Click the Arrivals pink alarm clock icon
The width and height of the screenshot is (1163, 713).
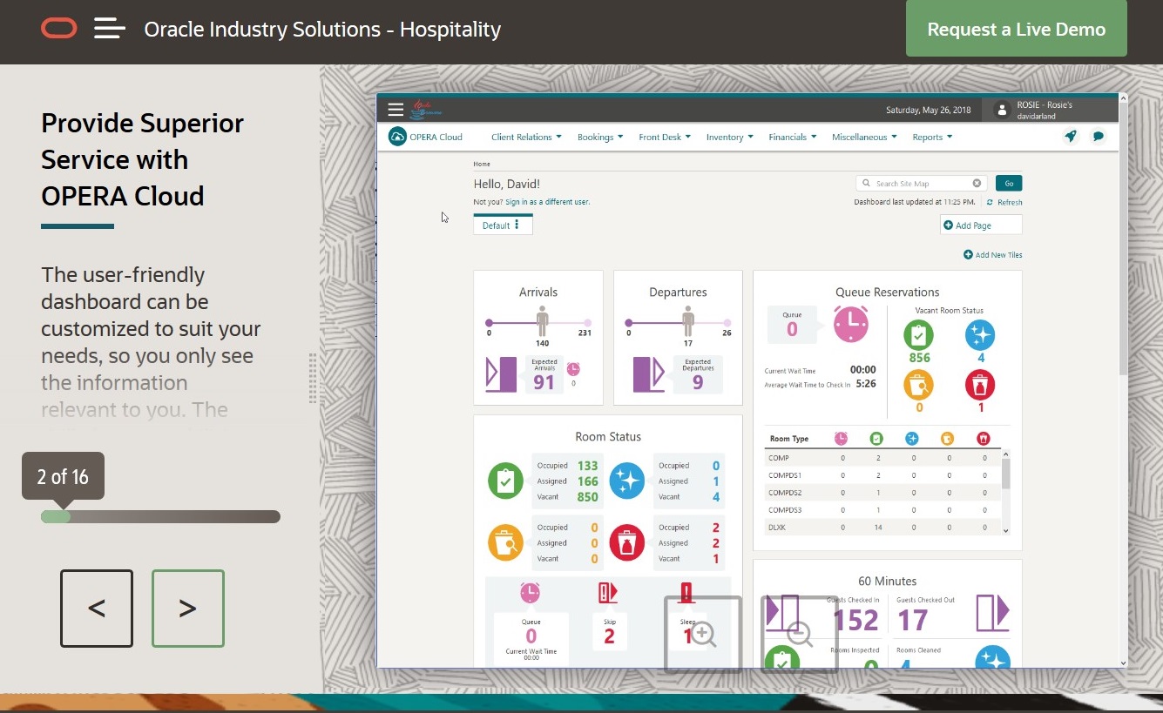pyautogui.click(x=573, y=369)
